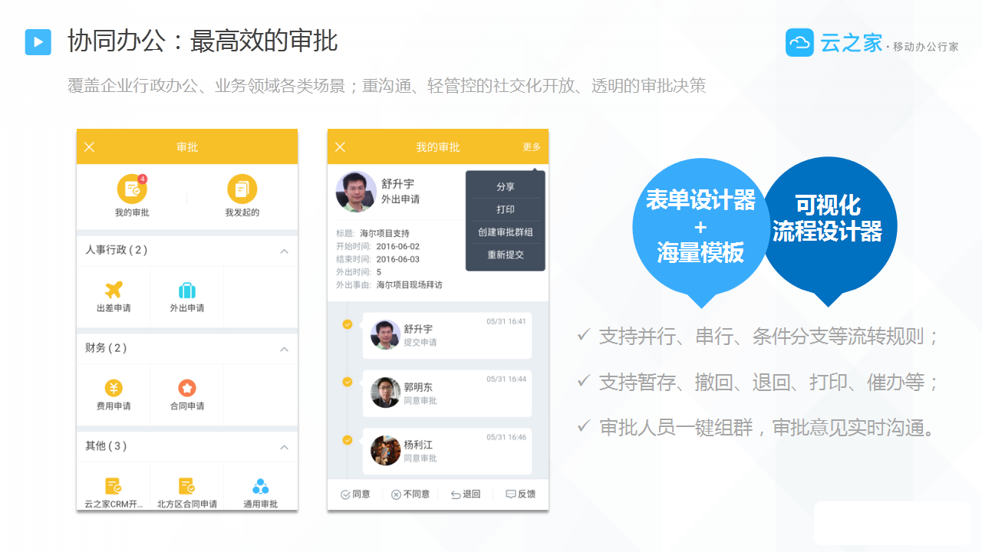The height and width of the screenshot is (552, 982).
Task: Click the 云之家 cloud logo icon
Action: [799, 42]
